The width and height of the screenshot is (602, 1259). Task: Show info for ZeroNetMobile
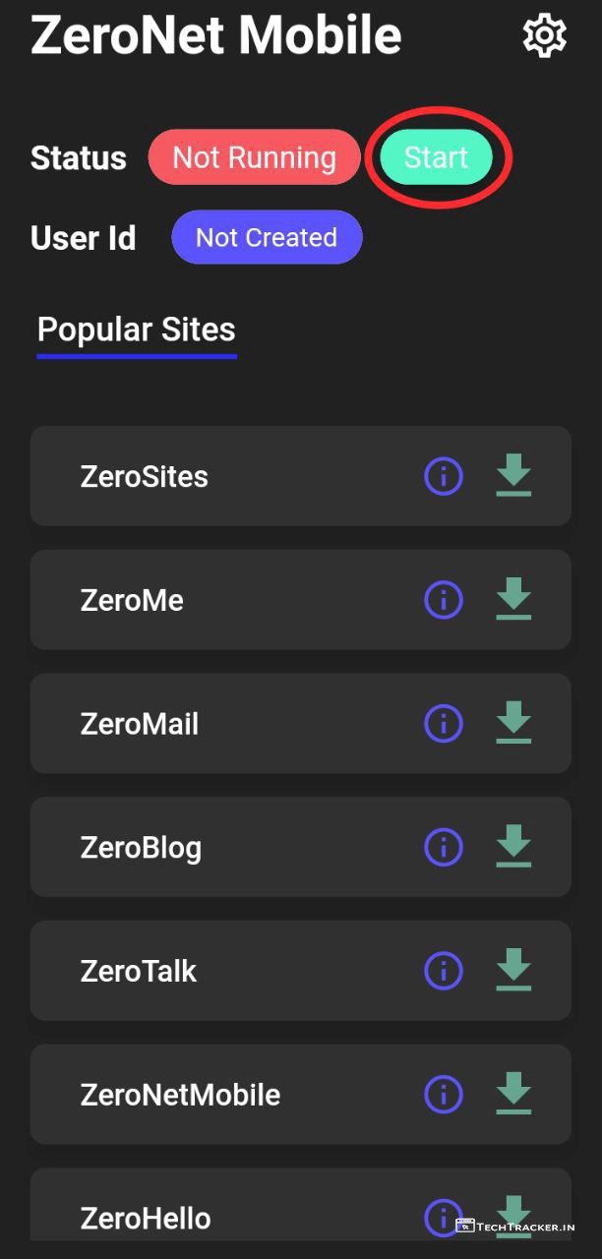(444, 1094)
